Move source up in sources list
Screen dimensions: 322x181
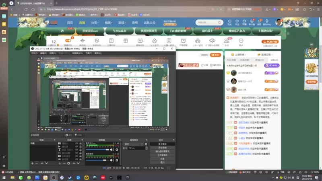74,163
